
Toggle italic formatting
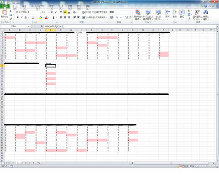pos(21,17)
